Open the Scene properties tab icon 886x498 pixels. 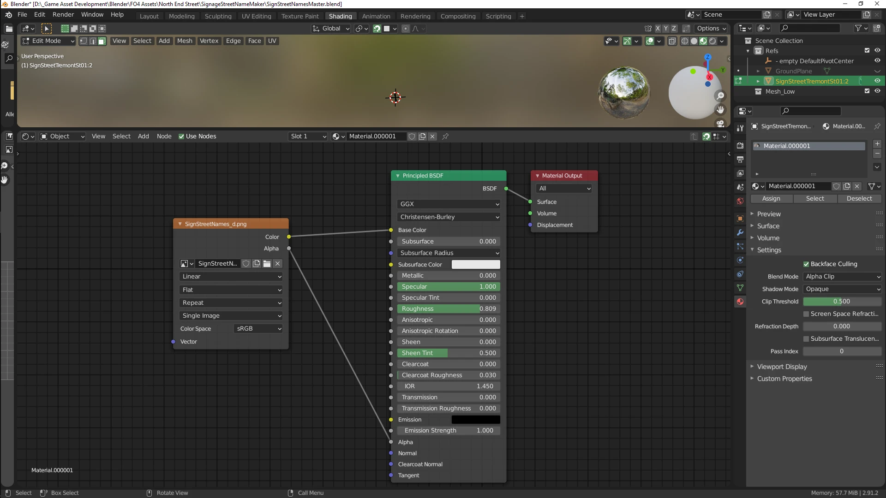[x=740, y=187]
